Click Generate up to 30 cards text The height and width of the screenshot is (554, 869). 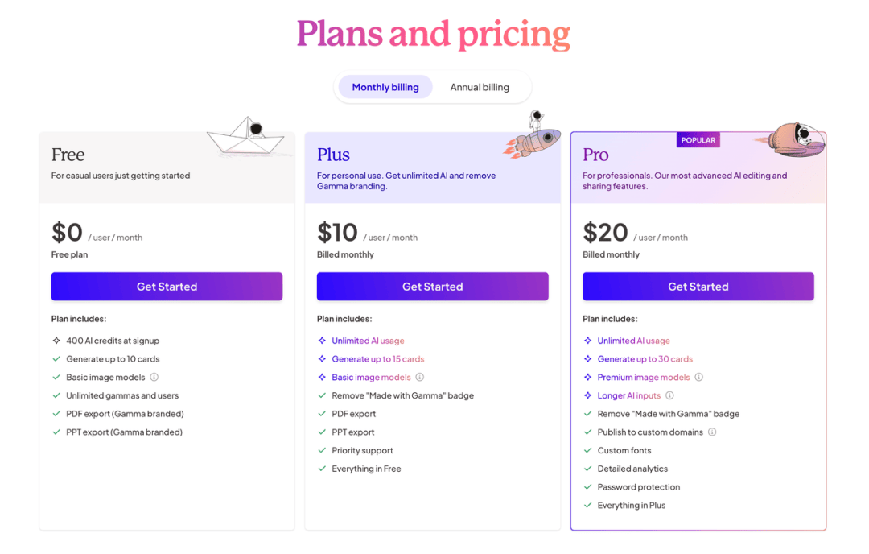pyautogui.click(x=645, y=359)
